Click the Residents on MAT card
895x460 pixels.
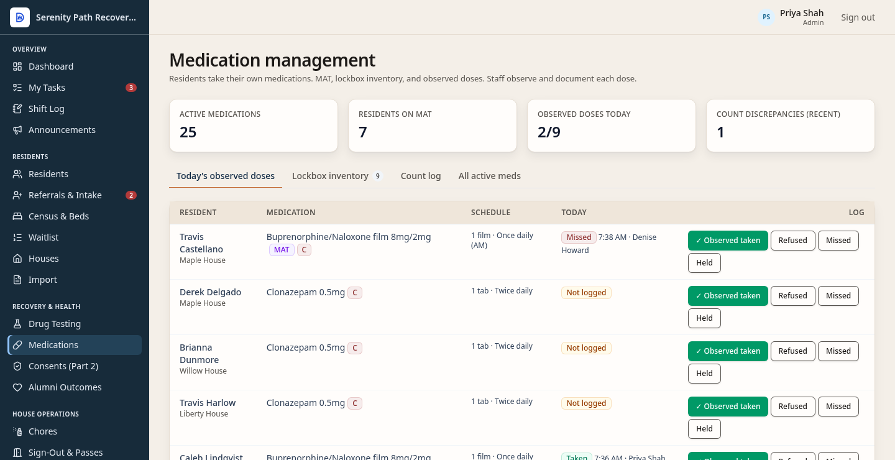pyautogui.click(x=433, y=126)
